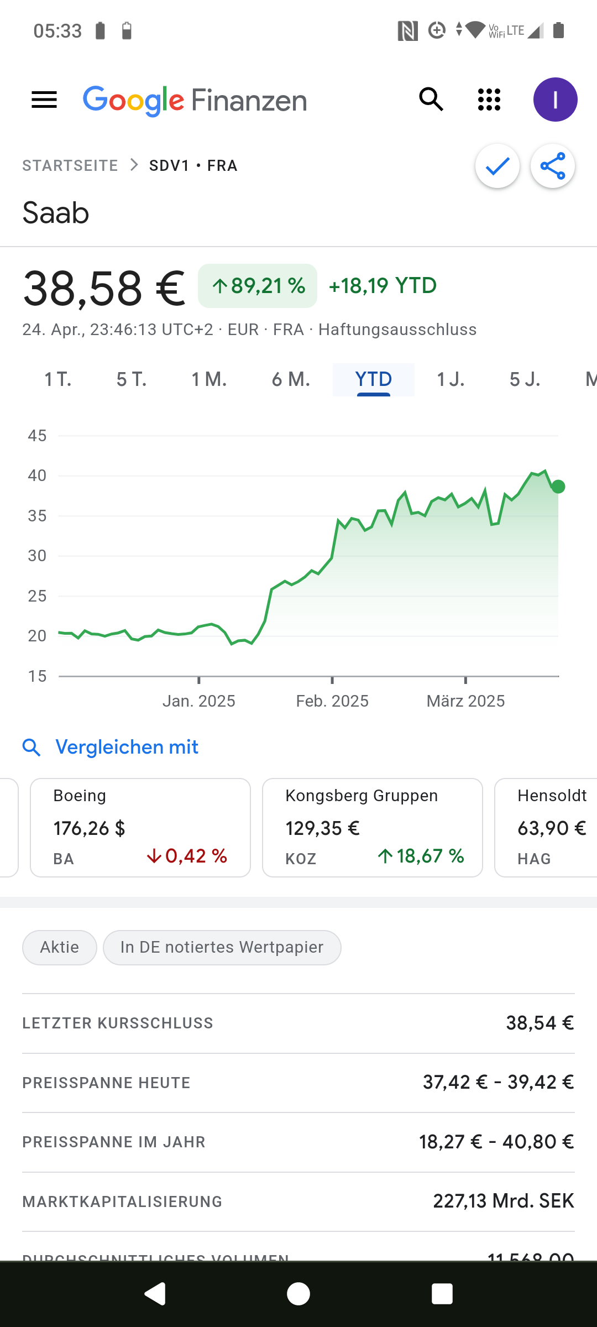597x1327 pixels.
Task: Tap the green endpoint dot on chart
Action: pos(558,487)
